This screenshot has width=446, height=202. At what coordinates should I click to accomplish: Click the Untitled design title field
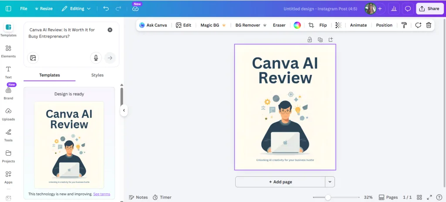point(320,9)
